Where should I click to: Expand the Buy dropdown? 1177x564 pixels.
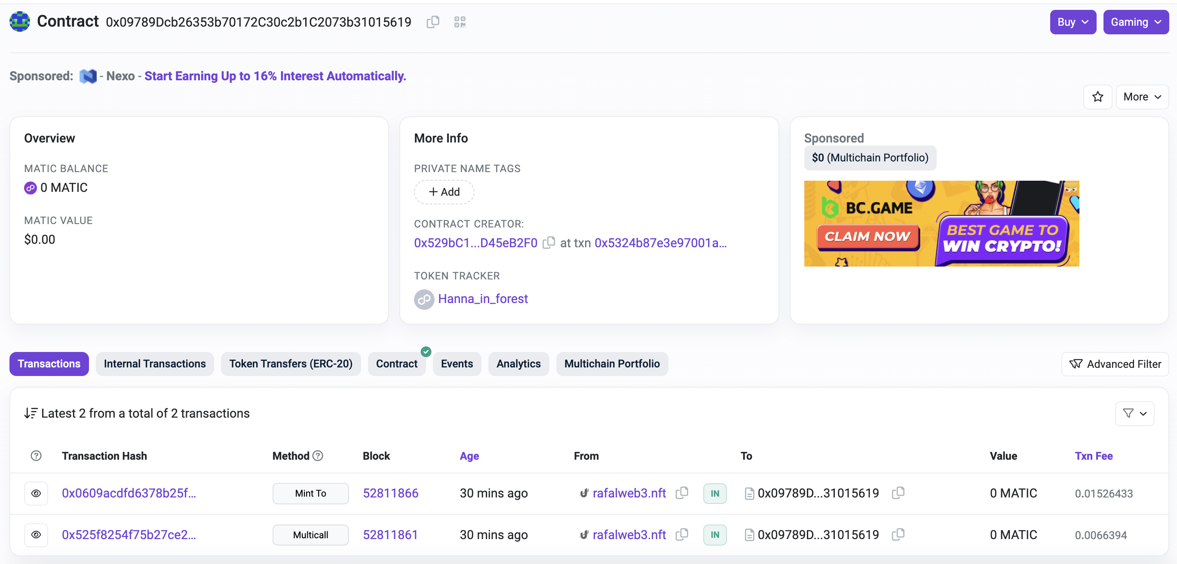pyautogui.click(x=1073, y=22)
